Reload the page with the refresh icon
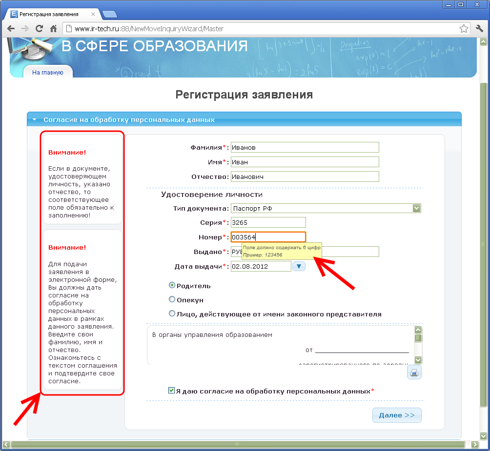490x451 pixels. click(x=39, y=29)
